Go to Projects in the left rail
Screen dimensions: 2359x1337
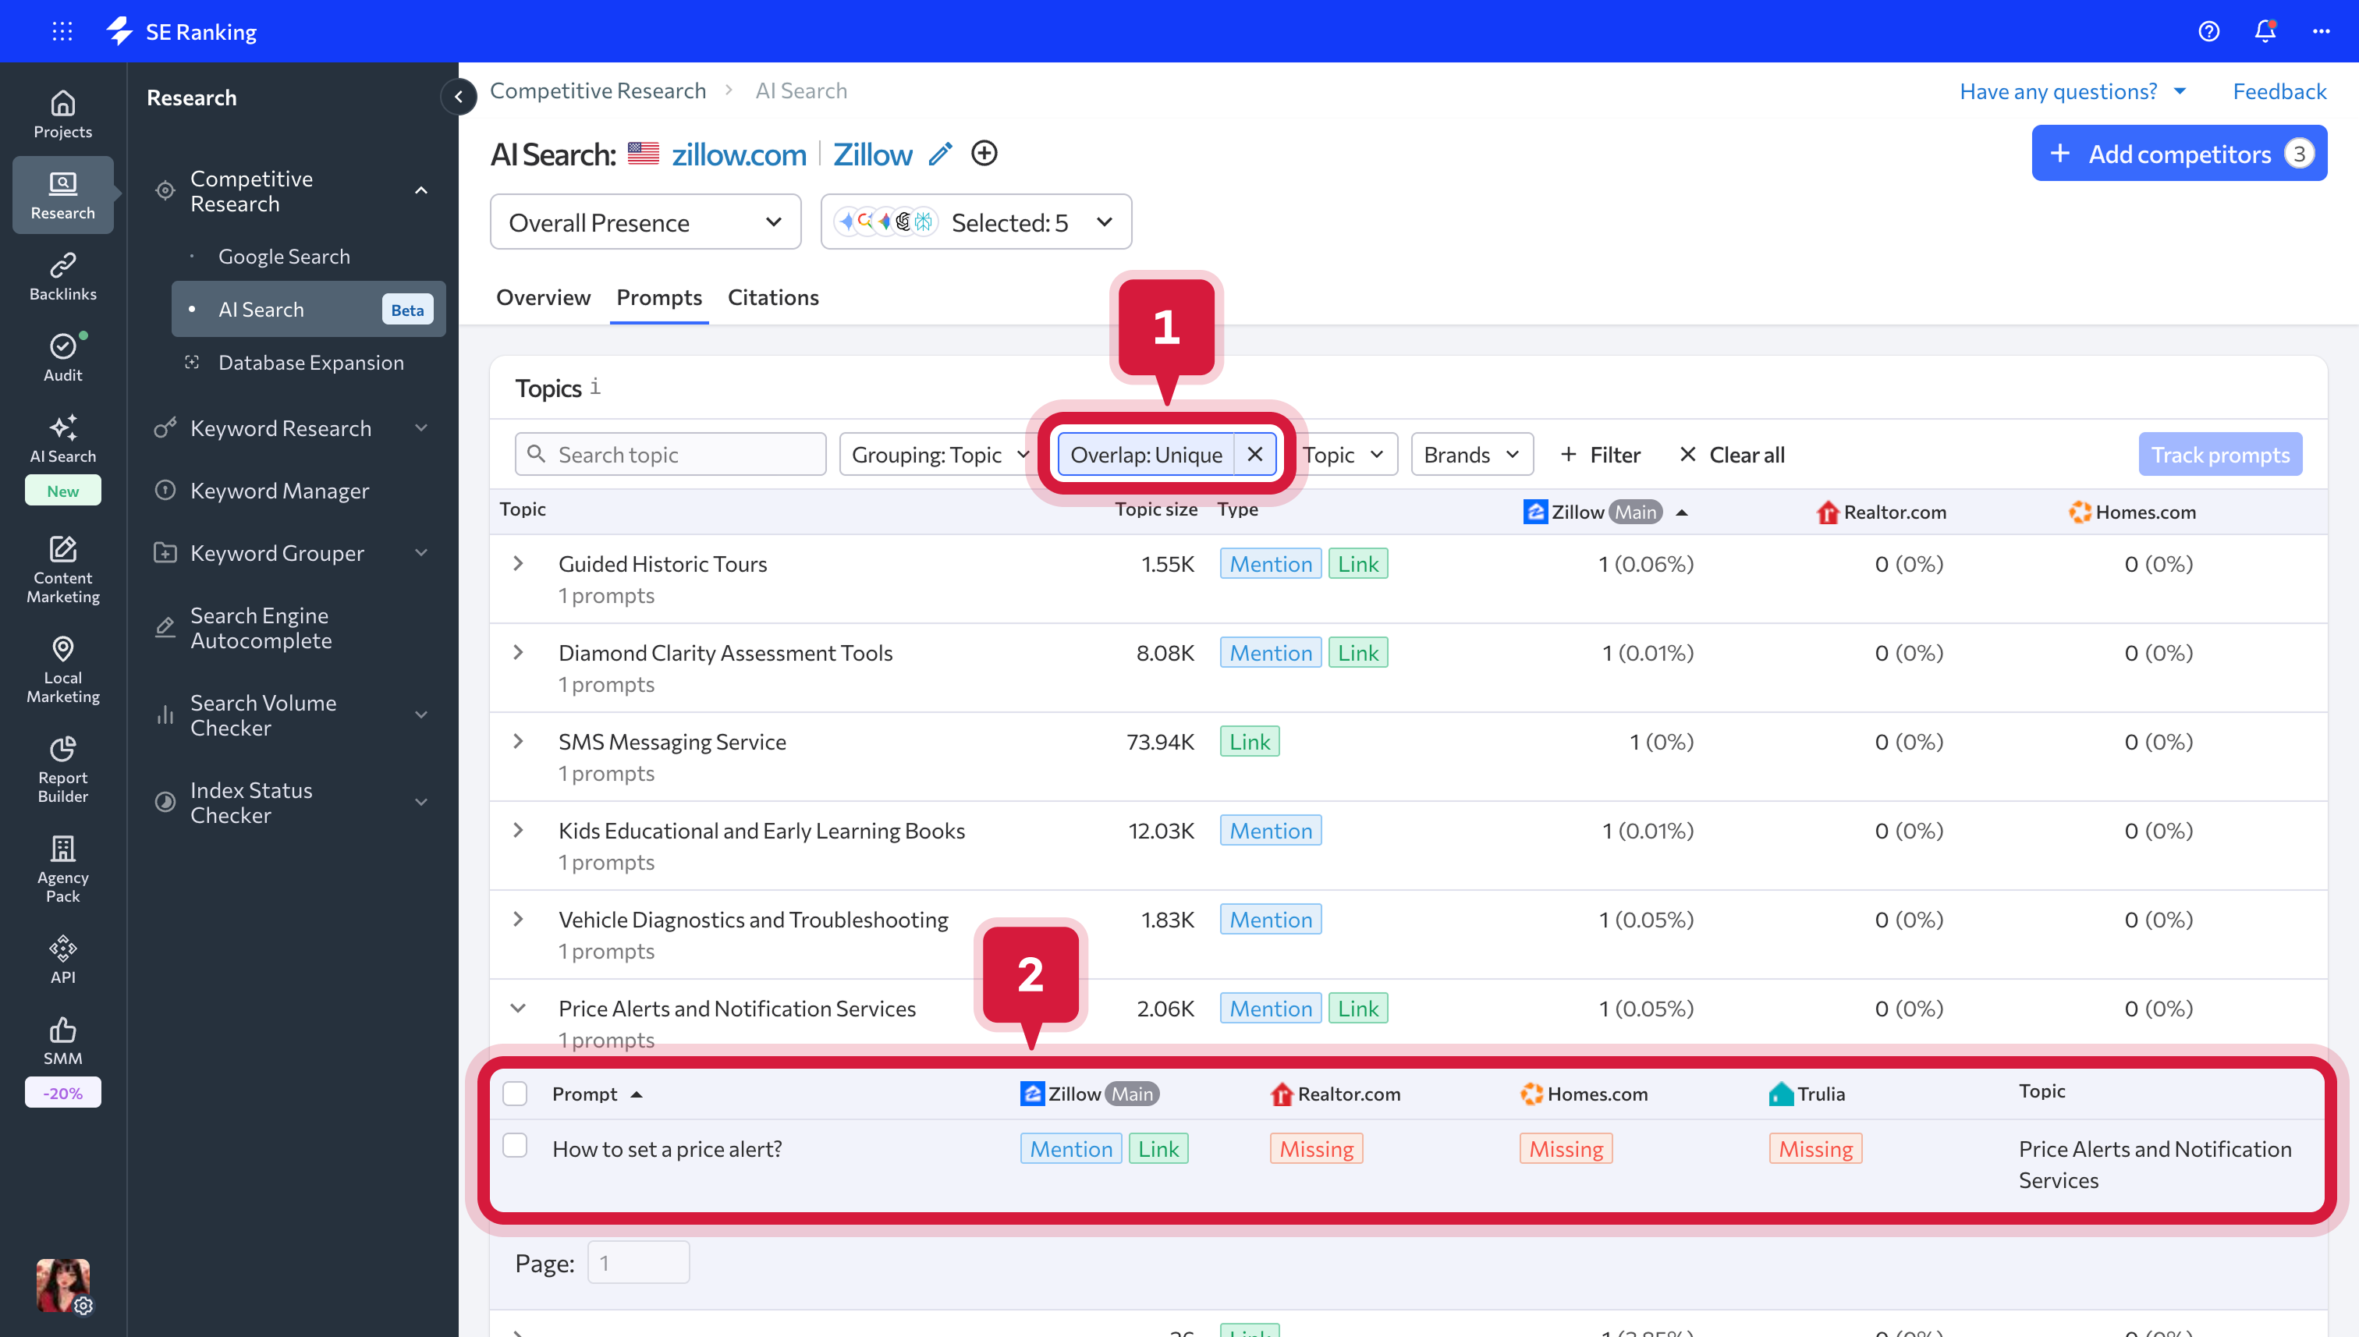pyautogui.click(x=62, y=115)
